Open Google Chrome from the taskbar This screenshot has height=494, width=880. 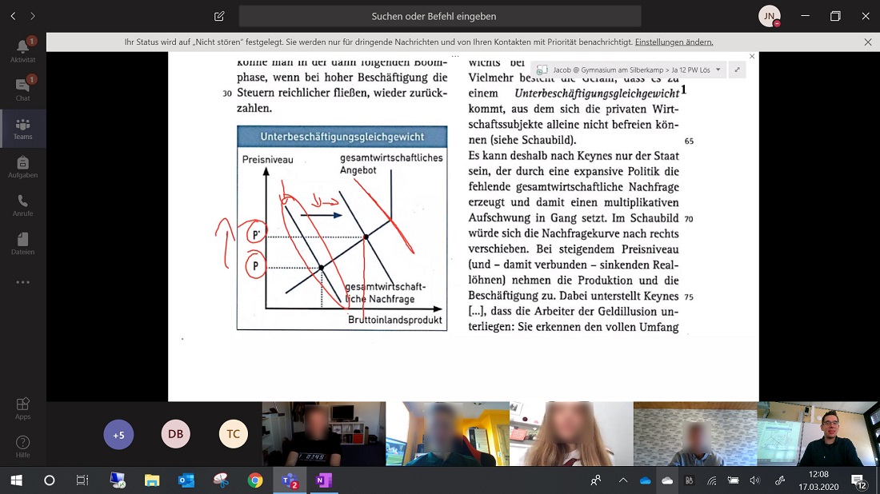pyautogui.click(x=255, y=480)
